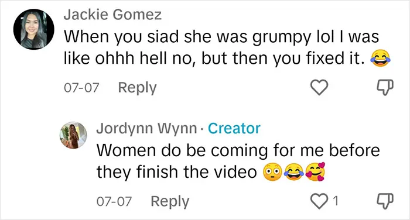Screen dimensions: 410x220
Task: Click the flushed face emoji in Jordynn's reply
Action: [x=272, y=172]
